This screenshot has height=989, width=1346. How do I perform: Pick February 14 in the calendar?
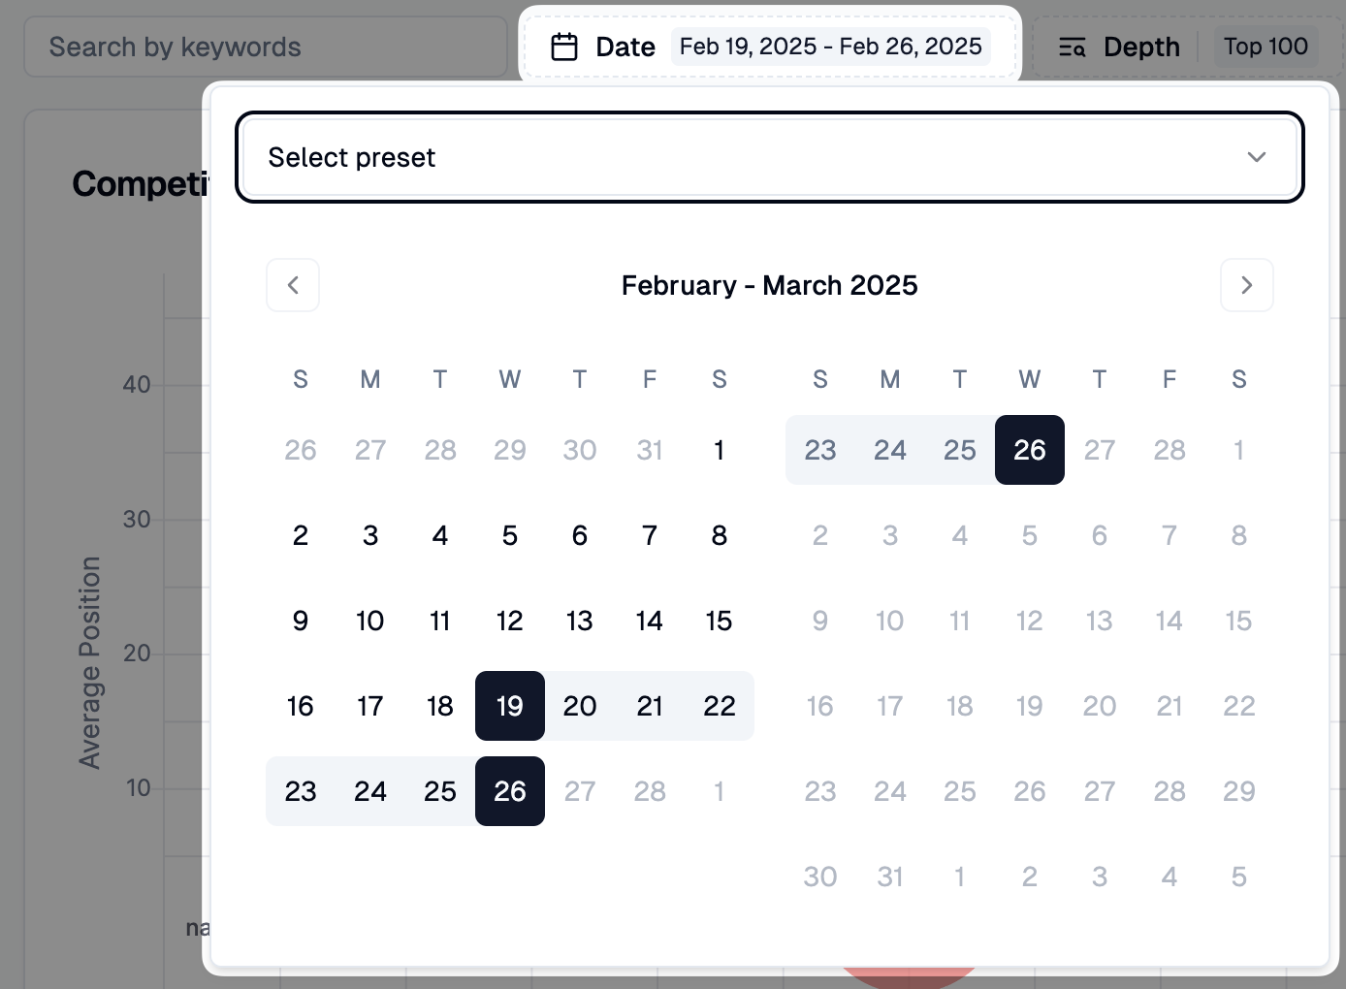click(x=649, y=621)
